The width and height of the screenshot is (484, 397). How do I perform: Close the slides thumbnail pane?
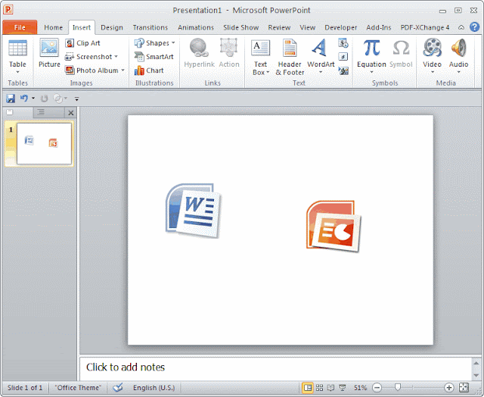[70, 113]
